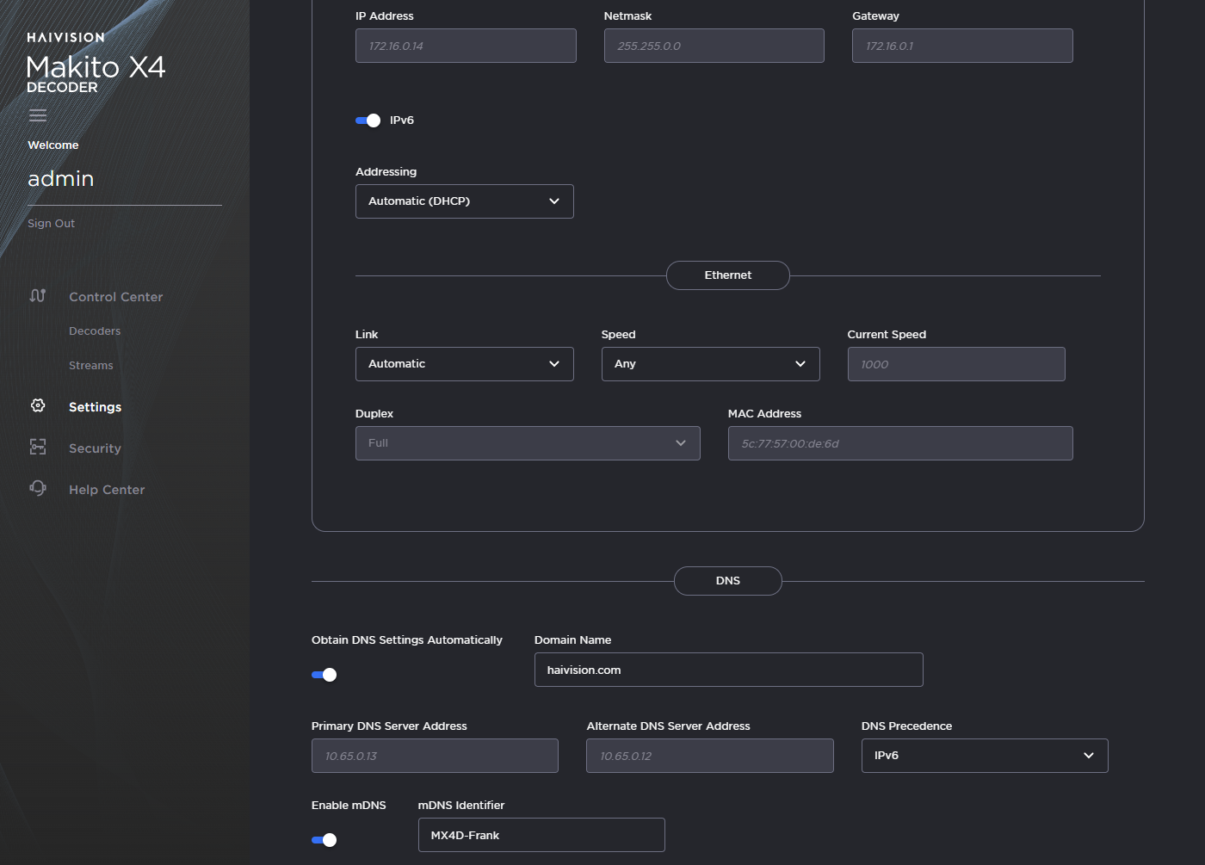Open the hamburger navigation menu

(x=37, y=114)
